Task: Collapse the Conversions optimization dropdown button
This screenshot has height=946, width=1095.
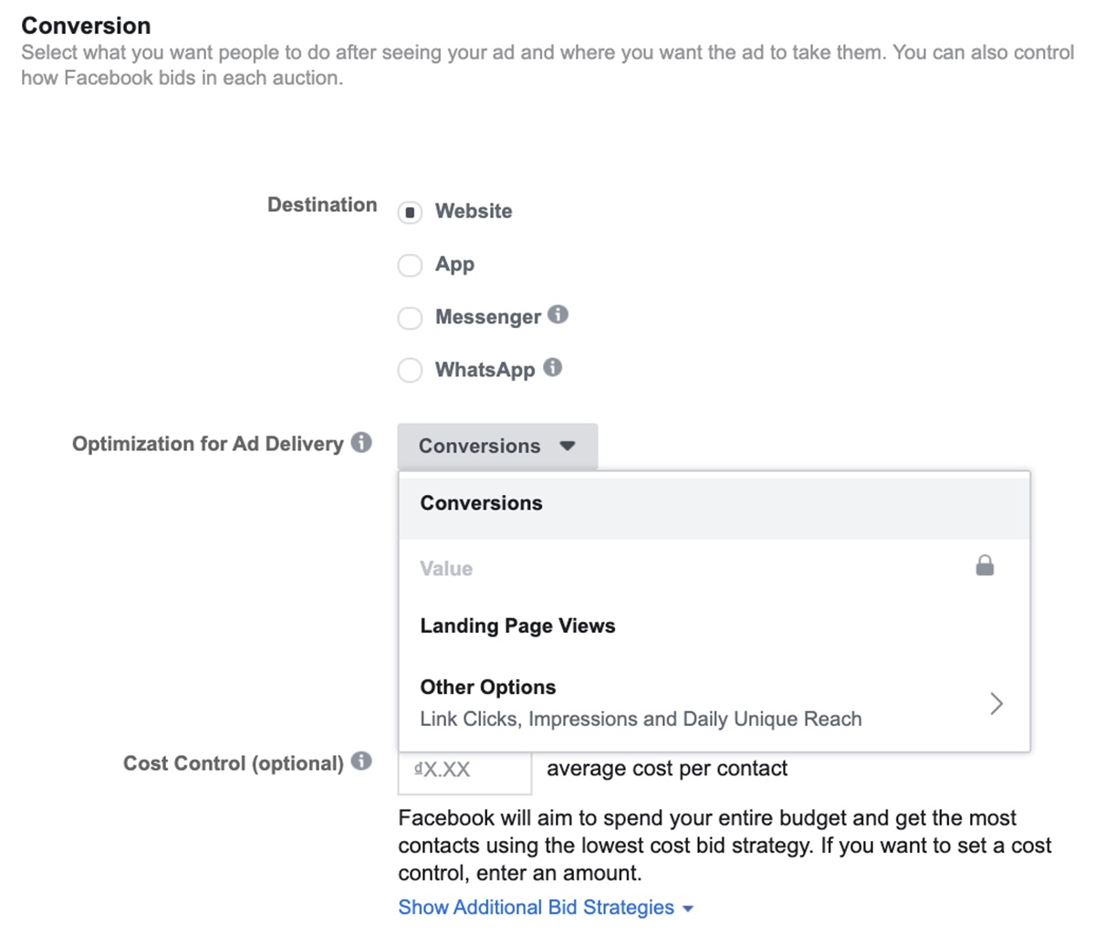Action: point(497,447)
